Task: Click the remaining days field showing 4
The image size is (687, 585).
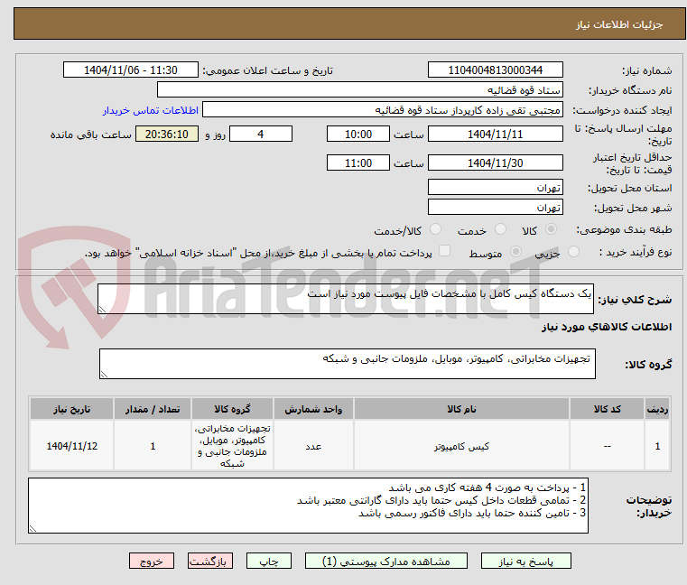Action: 261,134
